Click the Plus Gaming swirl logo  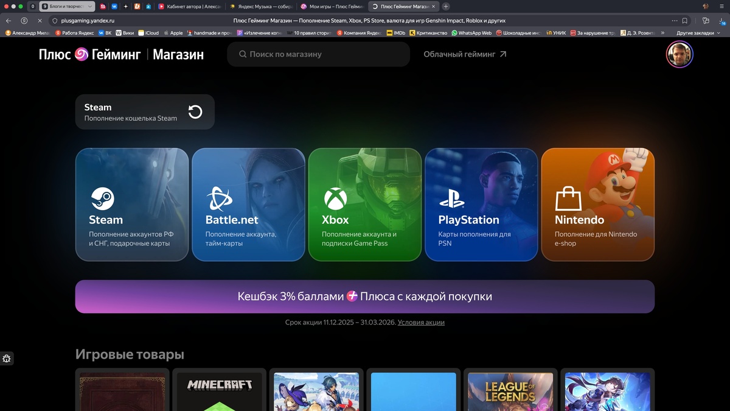(82, 55)
